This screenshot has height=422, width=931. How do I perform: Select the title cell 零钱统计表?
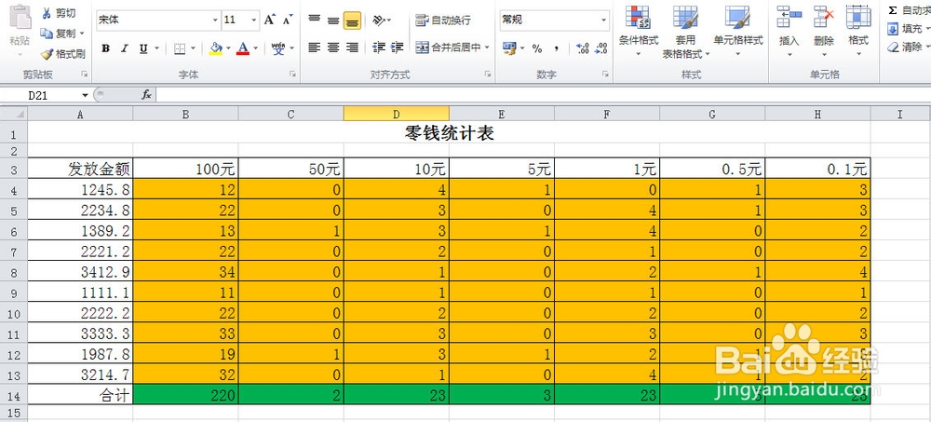(450, 132)
